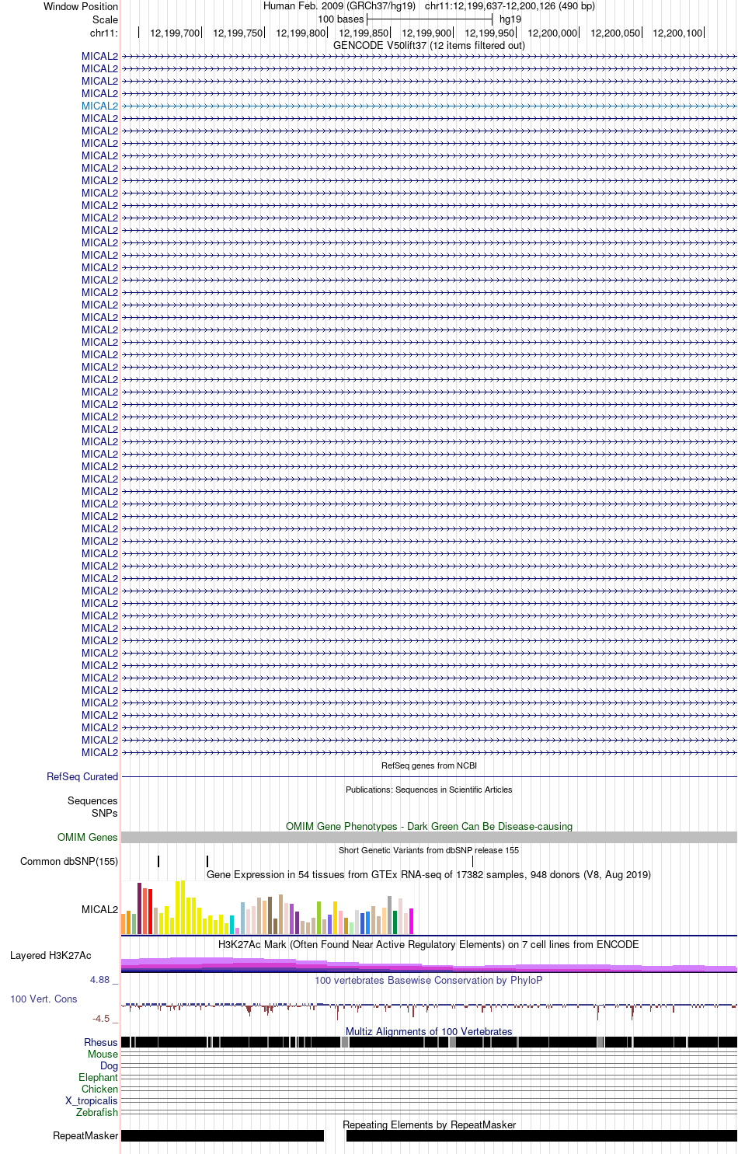Click the magenta bar ending the GTEx chart
The image size is (738, 1154).
click(x=411, y=921)
